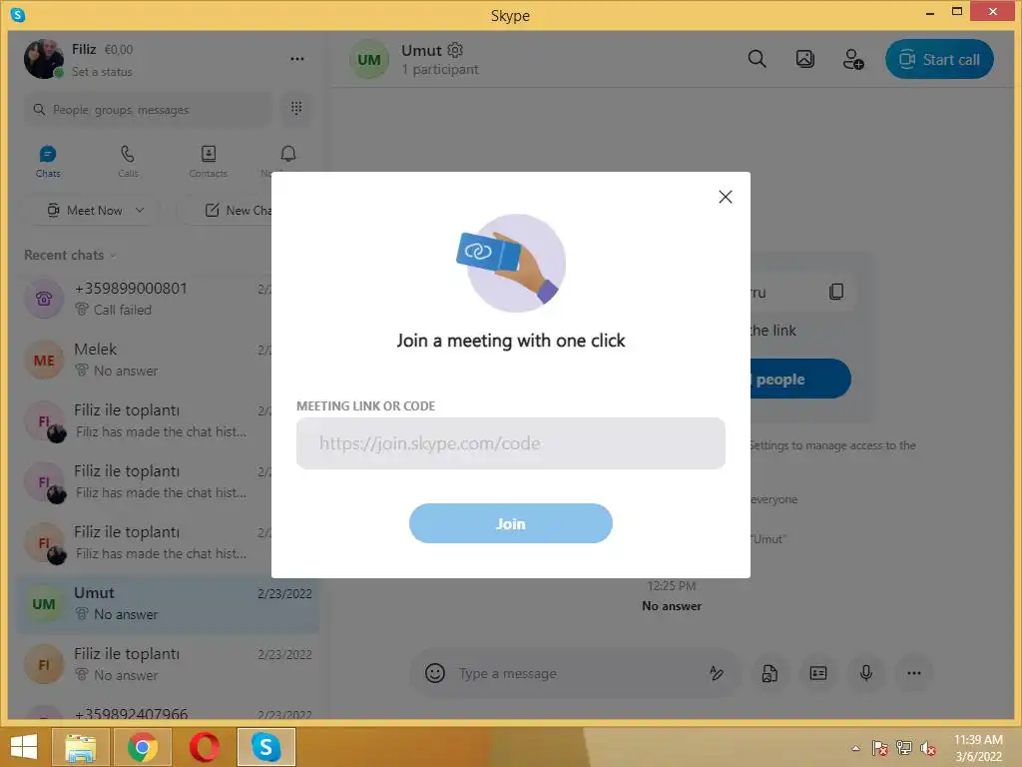Click the ME avatar for Melek

44,360
